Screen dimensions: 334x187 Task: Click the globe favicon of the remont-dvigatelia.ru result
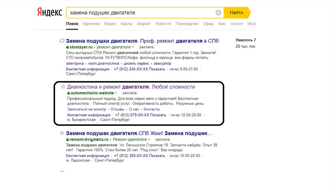[62, 133]
